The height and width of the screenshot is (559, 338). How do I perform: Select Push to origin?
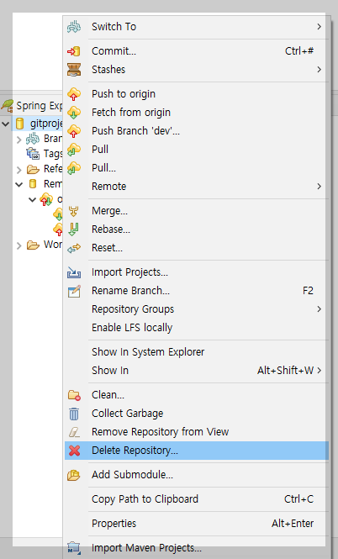[x=196, y=94]
